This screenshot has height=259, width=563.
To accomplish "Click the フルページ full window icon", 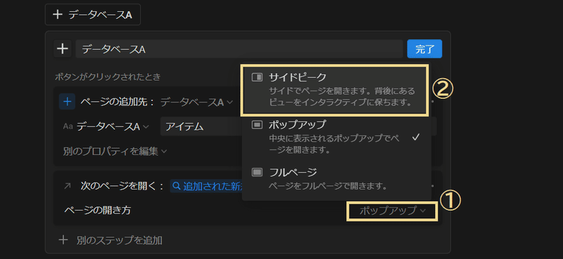I will 257,172.
